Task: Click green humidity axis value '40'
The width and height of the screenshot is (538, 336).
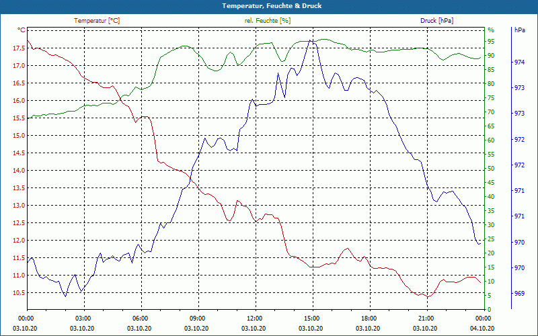Action: coord(491,197)
